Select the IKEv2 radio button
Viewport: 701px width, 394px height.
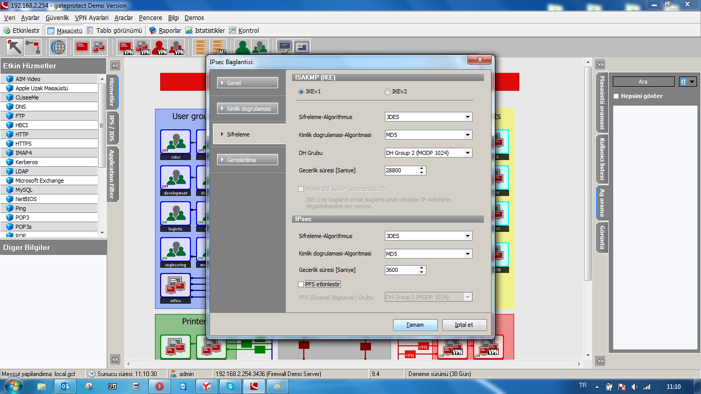click(387, 92)
